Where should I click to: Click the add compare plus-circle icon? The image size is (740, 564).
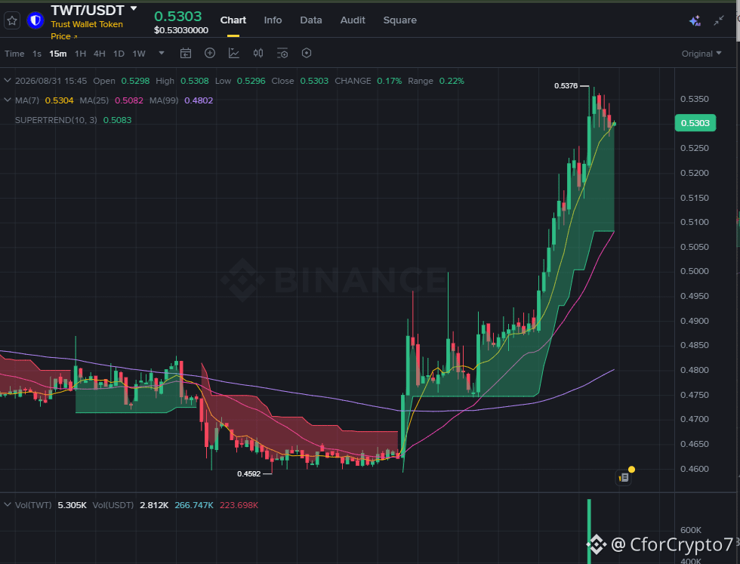click(210, 54)
